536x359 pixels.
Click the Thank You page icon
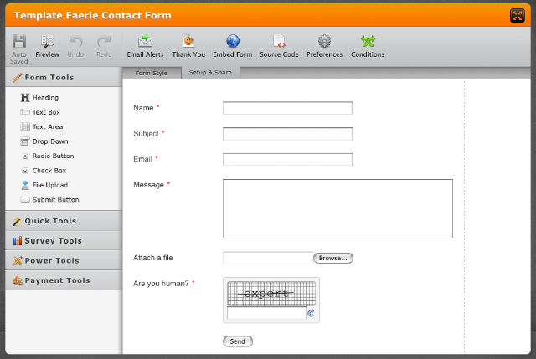coord(188,41)
